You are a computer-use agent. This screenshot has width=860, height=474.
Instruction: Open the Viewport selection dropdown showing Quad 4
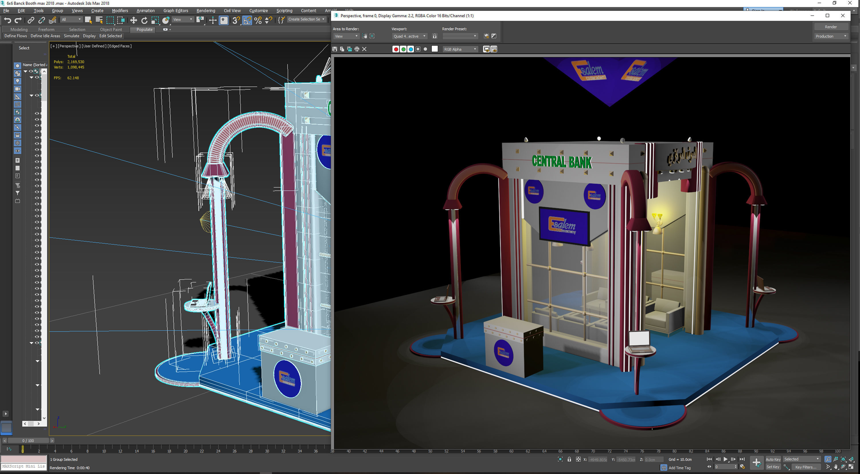[410, 36]
